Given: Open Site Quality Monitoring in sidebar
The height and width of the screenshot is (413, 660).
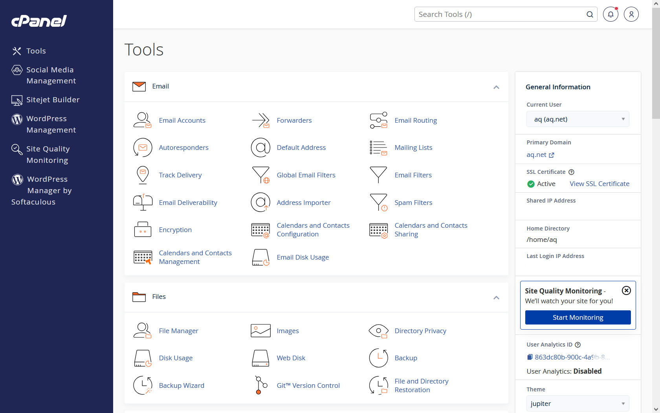Looking at the screenshot, I should [48, 155].
